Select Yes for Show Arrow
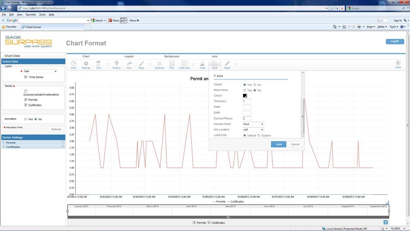The image size is (410, 231). point(245,90)
